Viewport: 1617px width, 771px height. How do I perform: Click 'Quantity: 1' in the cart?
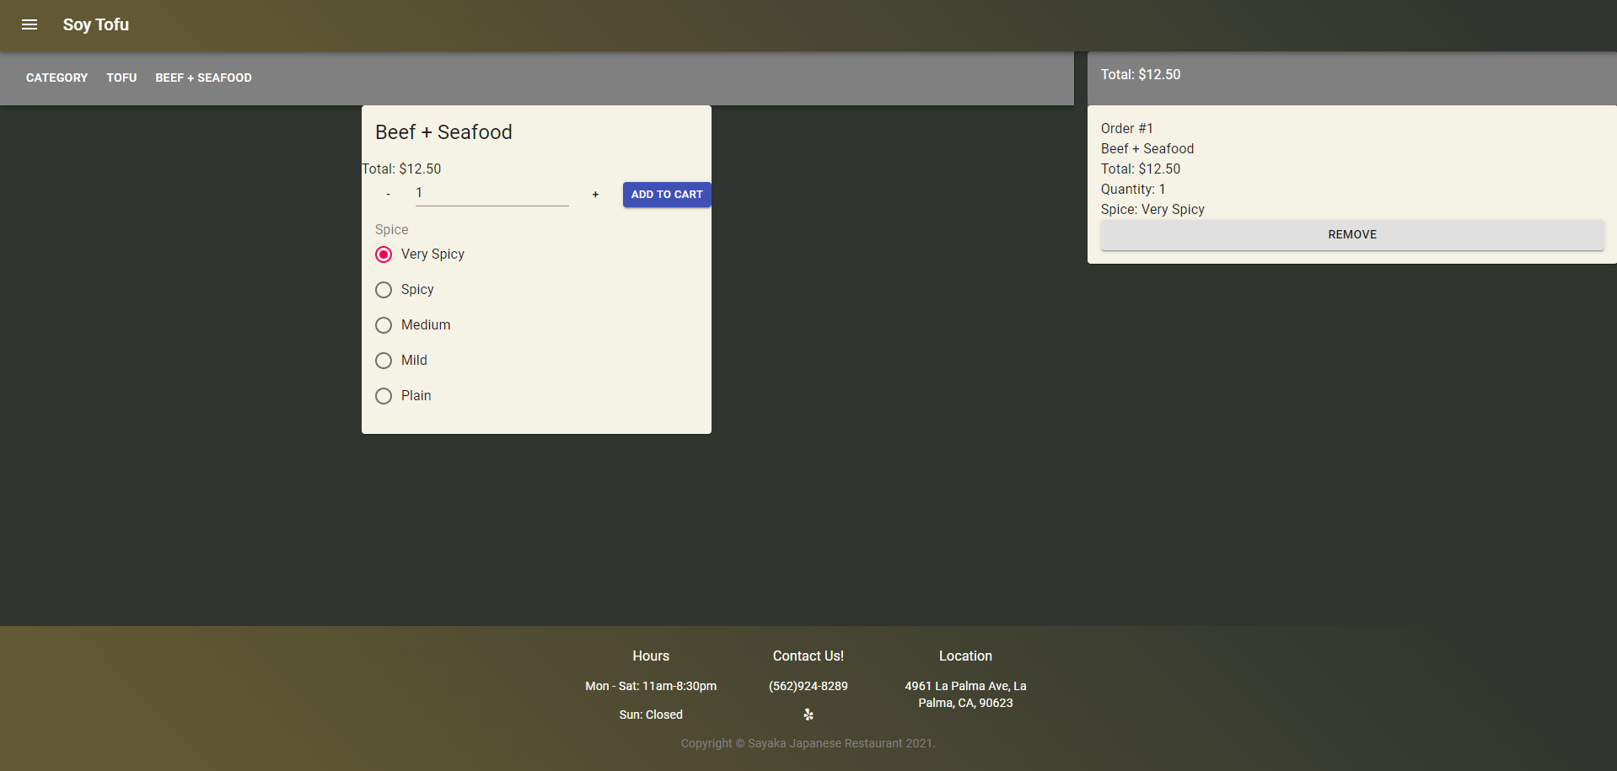coord(1133,190)
